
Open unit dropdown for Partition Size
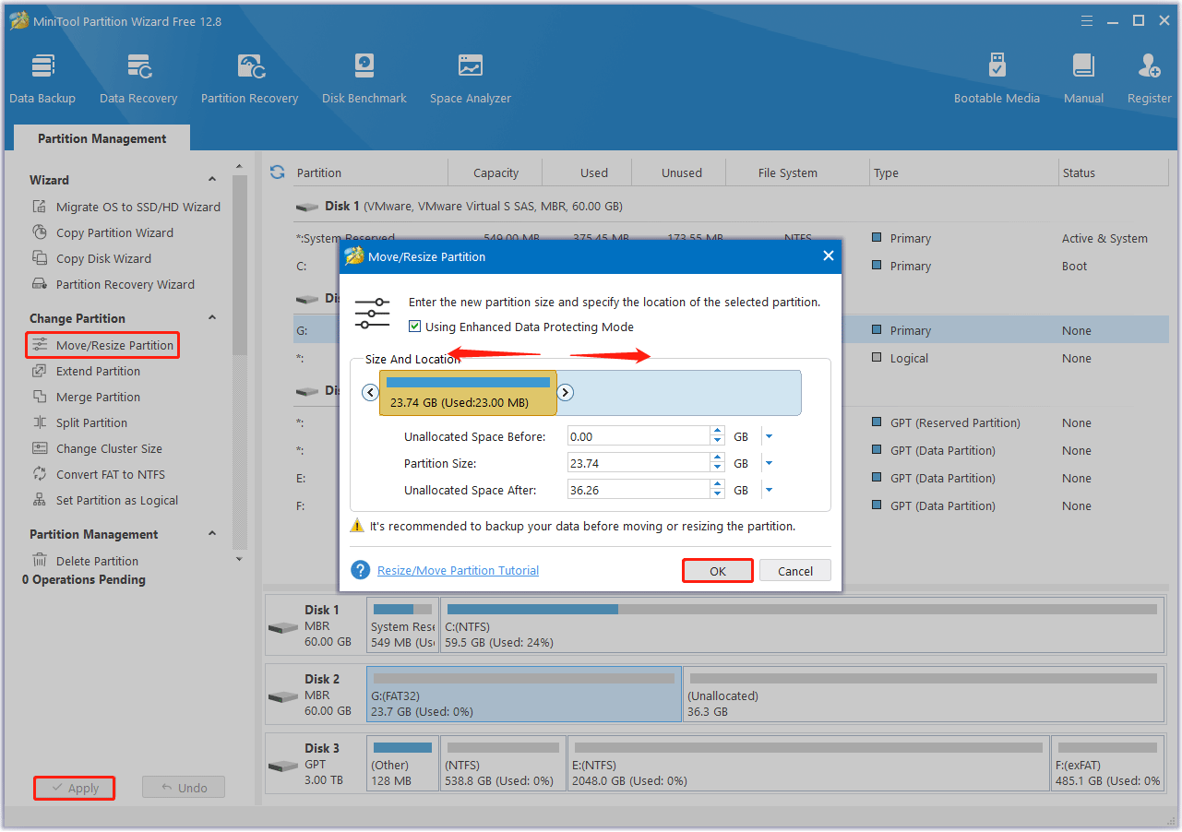pyautogui.click(x=769, y=463)
